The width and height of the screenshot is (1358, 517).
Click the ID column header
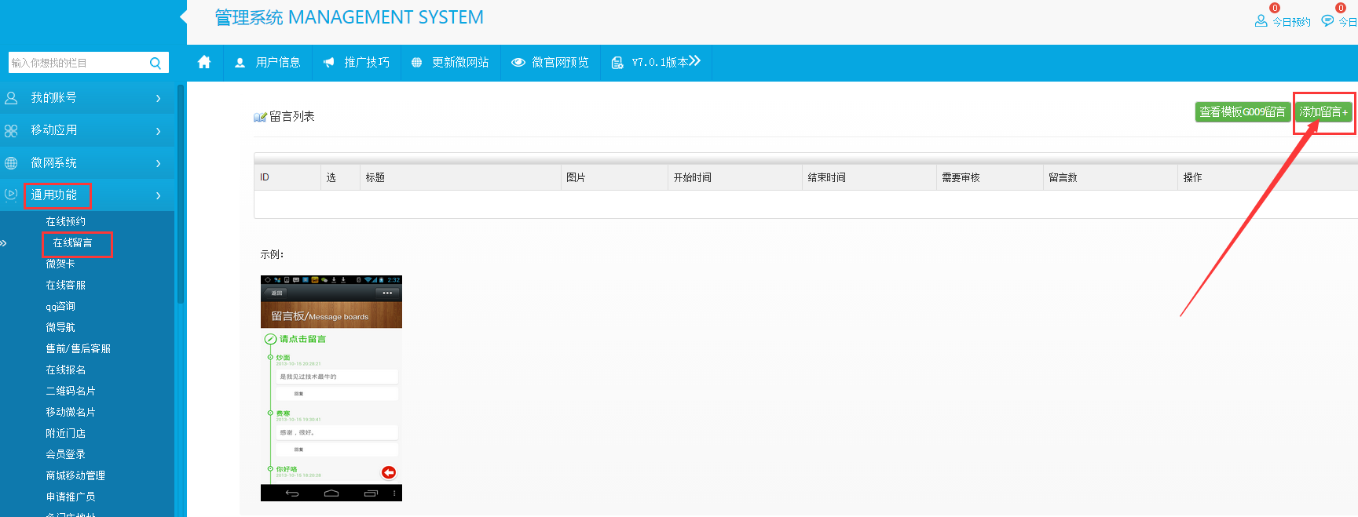(287, 178)
